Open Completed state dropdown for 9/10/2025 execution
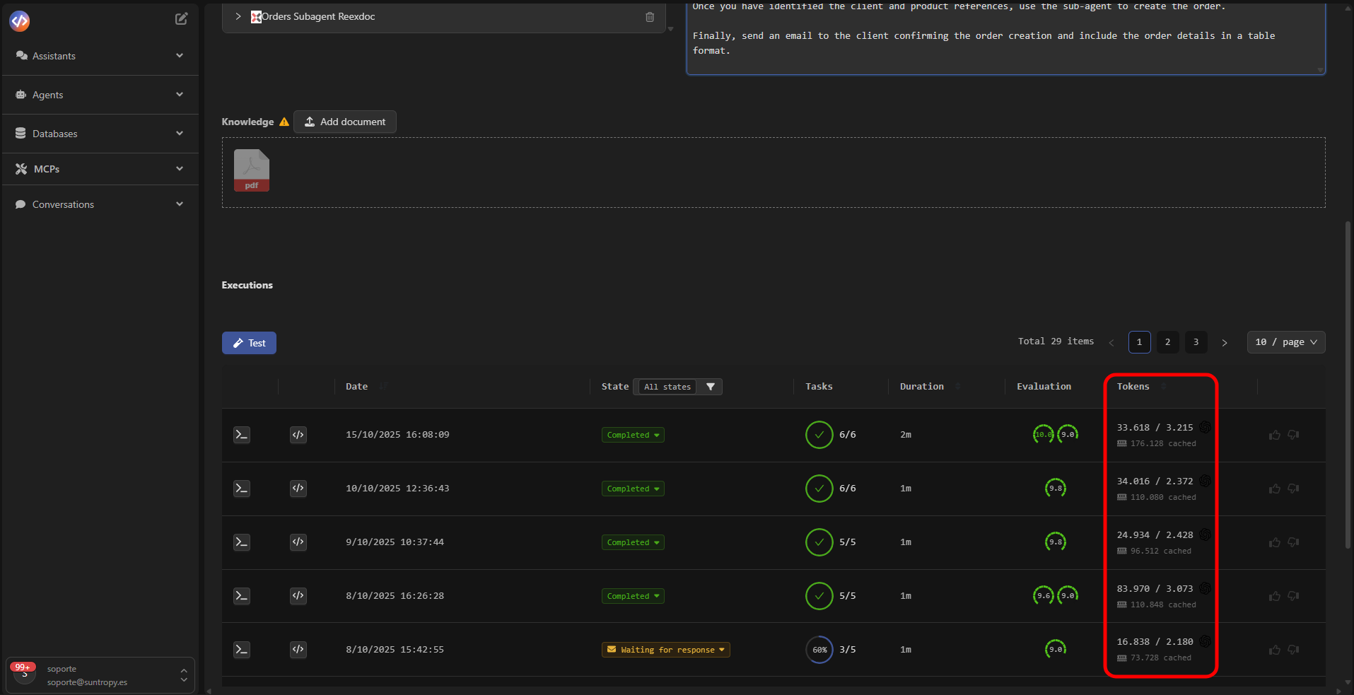 [x=633, y=542]
